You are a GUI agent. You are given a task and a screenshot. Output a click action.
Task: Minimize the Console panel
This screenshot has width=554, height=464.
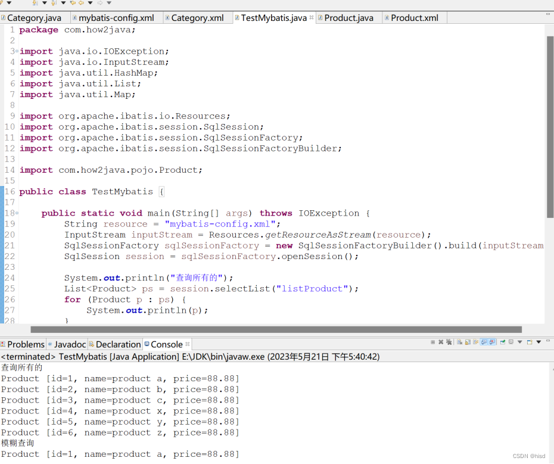(548, 341)
